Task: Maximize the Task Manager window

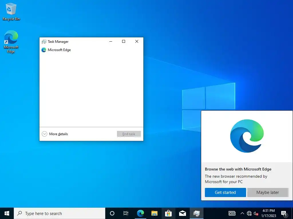Action: point(124,41)
